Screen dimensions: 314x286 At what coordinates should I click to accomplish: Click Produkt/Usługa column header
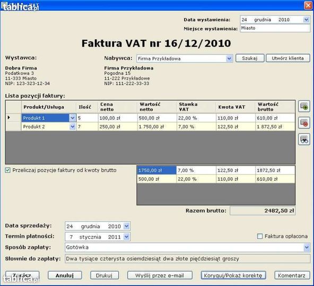pyautogui.click(x=49, y=107)
